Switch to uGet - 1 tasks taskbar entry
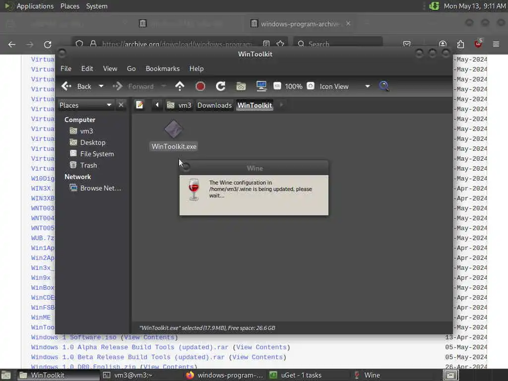 tap(309, 375)
